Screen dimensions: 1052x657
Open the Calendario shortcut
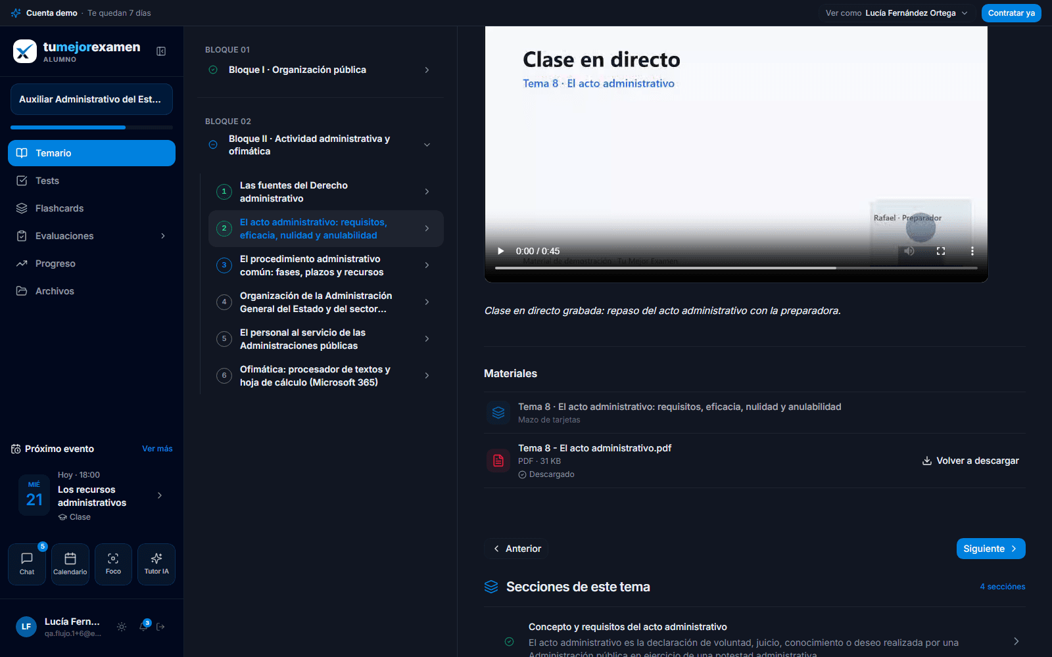[x=70, y=564]
